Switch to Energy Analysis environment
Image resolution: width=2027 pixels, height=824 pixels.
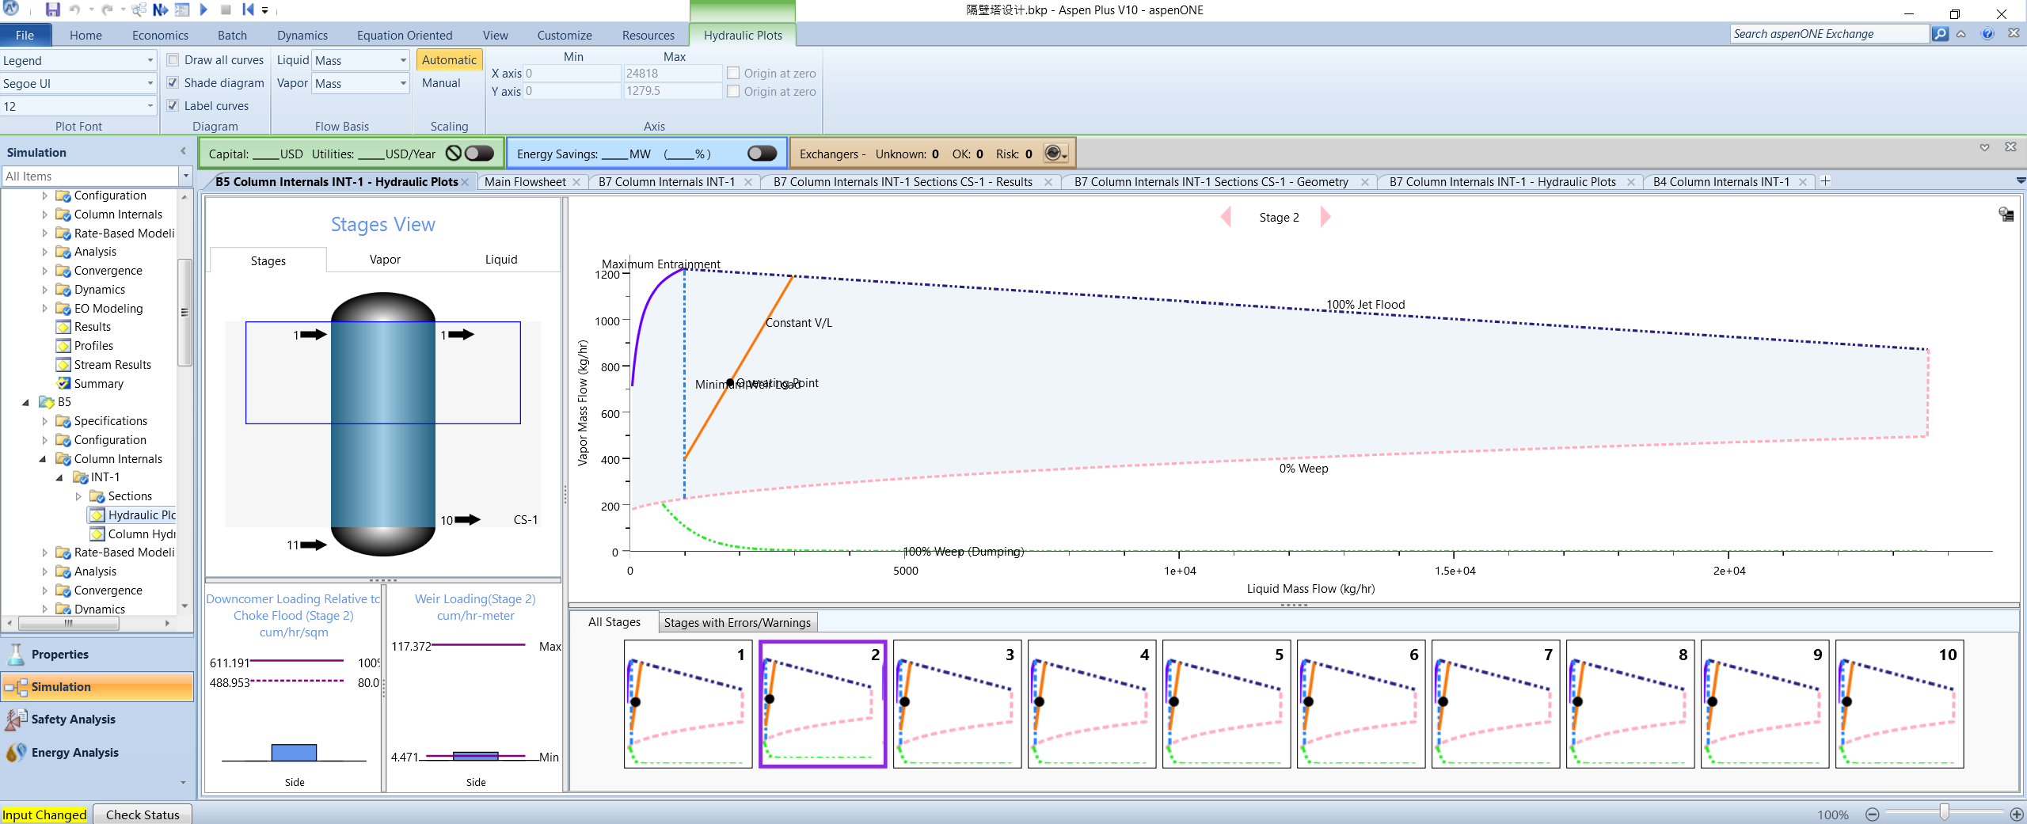point(97,753)
